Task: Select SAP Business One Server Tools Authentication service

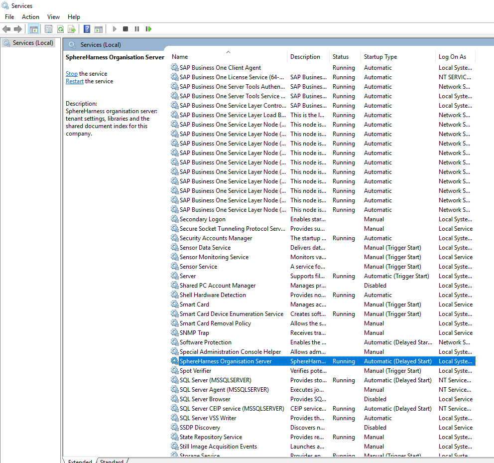Action: [323, 87]
